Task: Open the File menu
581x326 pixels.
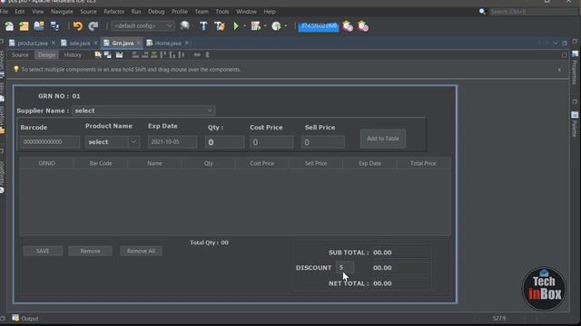Action: pyautogui.click(x=4, y=12)
